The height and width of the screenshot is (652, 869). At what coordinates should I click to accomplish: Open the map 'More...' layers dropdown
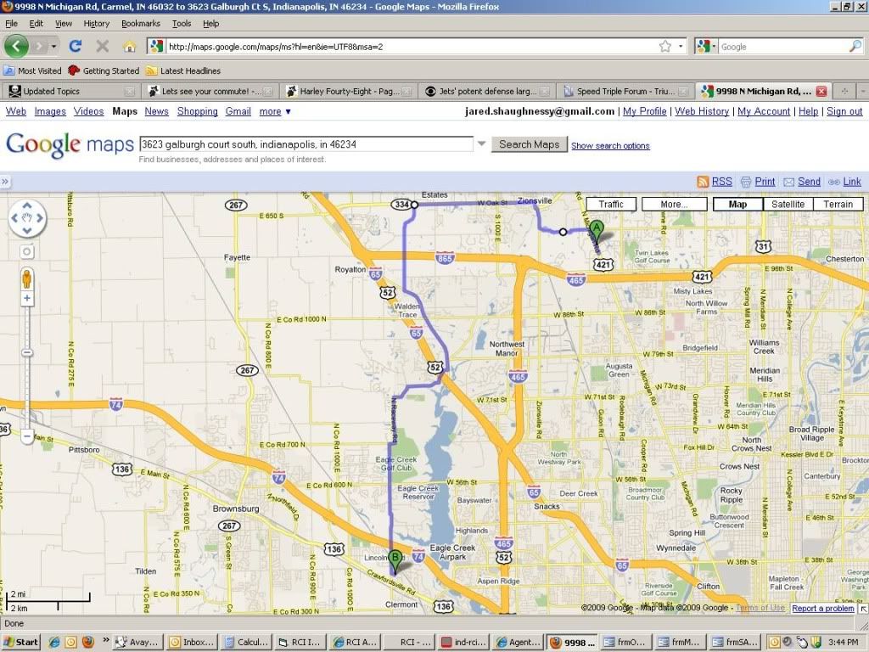(674, 204)
